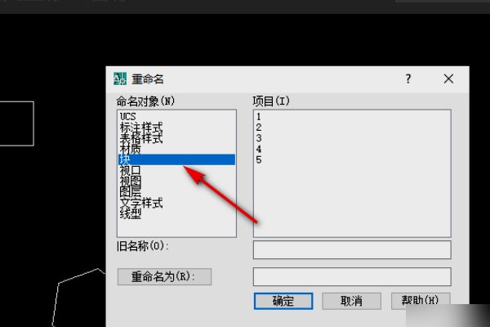
Task: Select UCS in named objects list
Action: click(x=128, y=116)
